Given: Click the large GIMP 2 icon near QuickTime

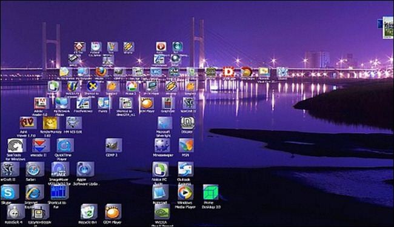Looking at the screenshot, I should pos(114,145).
